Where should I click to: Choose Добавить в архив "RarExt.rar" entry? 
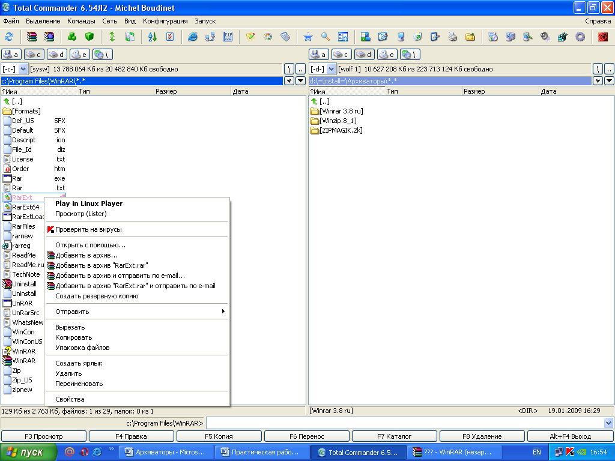point(137,265)
